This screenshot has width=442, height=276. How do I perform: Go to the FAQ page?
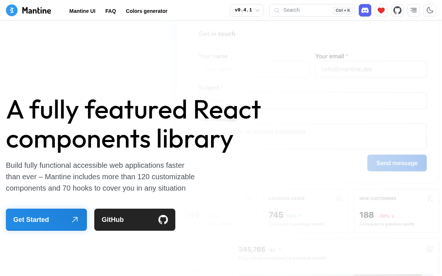pos(110,11)
